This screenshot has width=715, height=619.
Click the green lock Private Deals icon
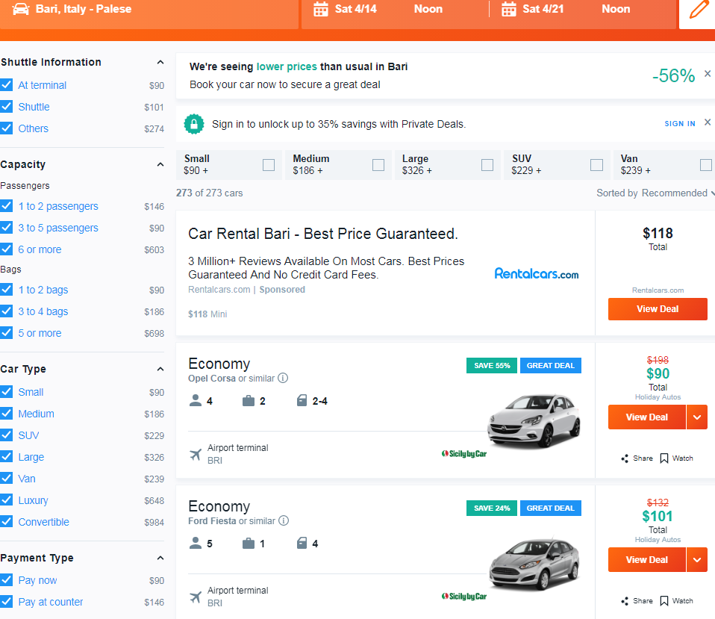(194, 124)
